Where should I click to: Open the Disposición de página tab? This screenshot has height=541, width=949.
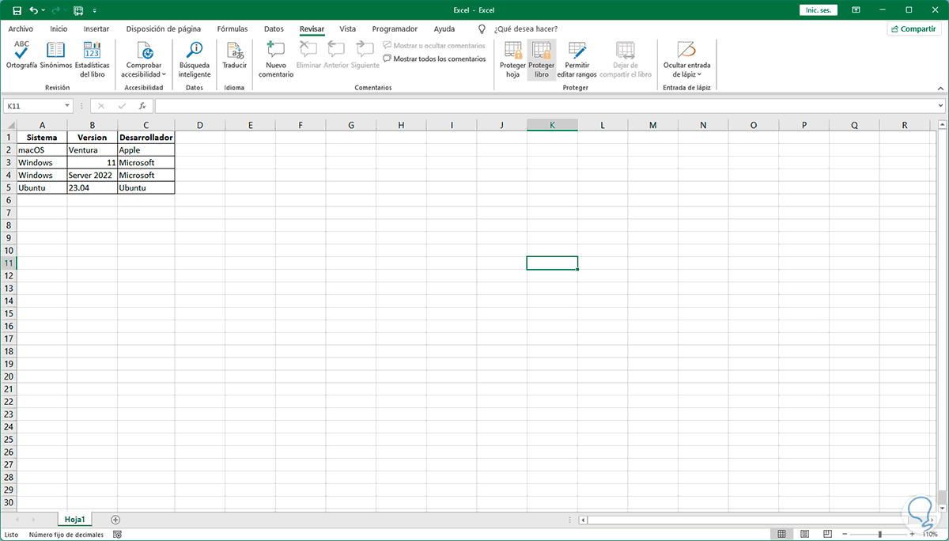pyautogui.click(x=164, y=28)
